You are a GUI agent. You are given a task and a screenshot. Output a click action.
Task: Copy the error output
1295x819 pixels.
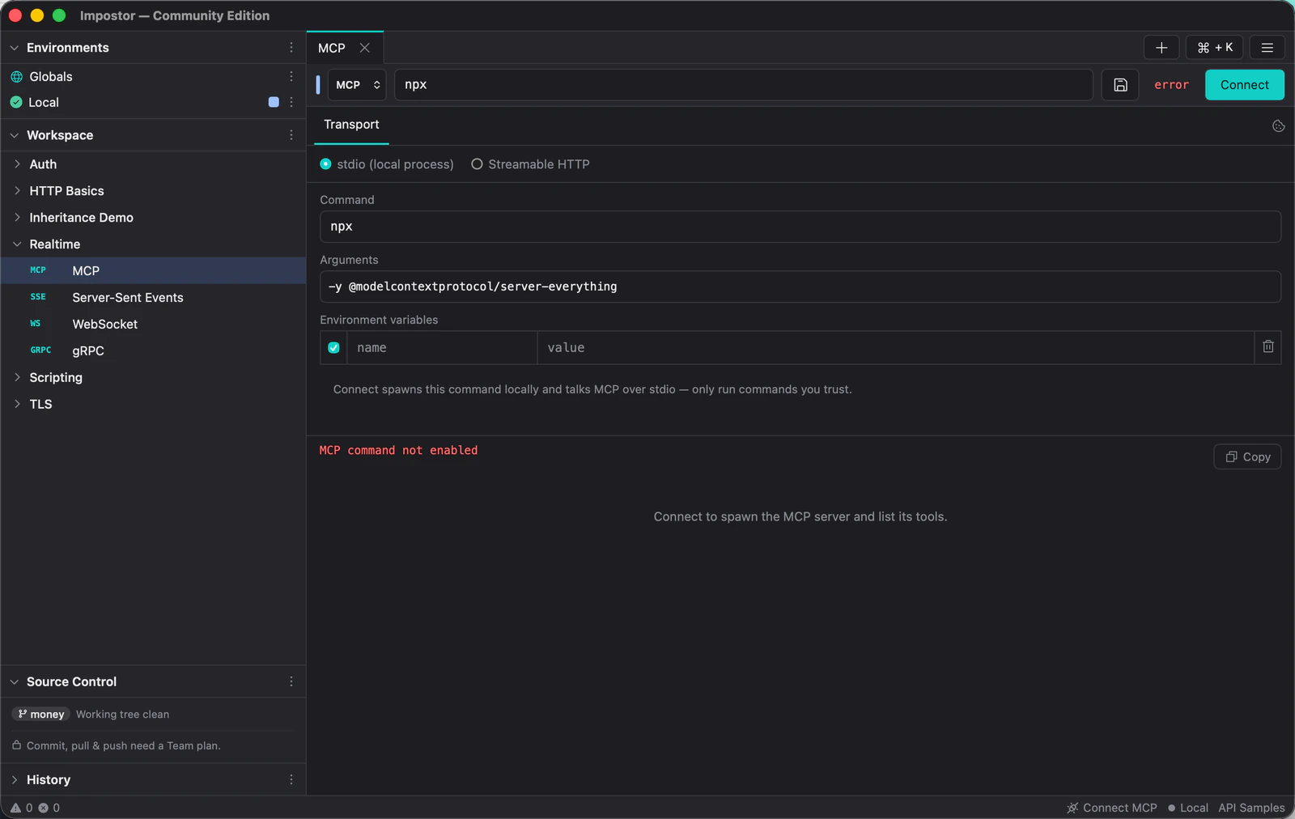click(1247, 456)
